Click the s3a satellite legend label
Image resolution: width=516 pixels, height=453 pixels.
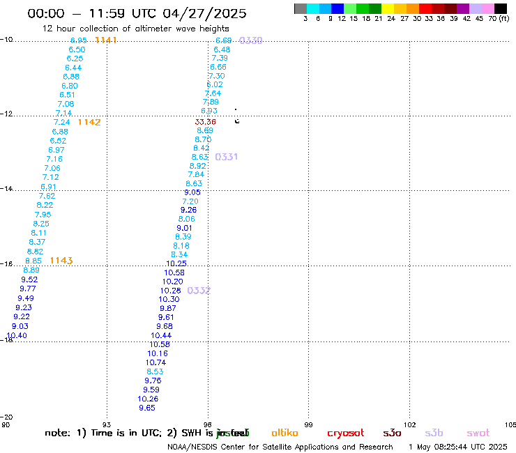point(392,433)
